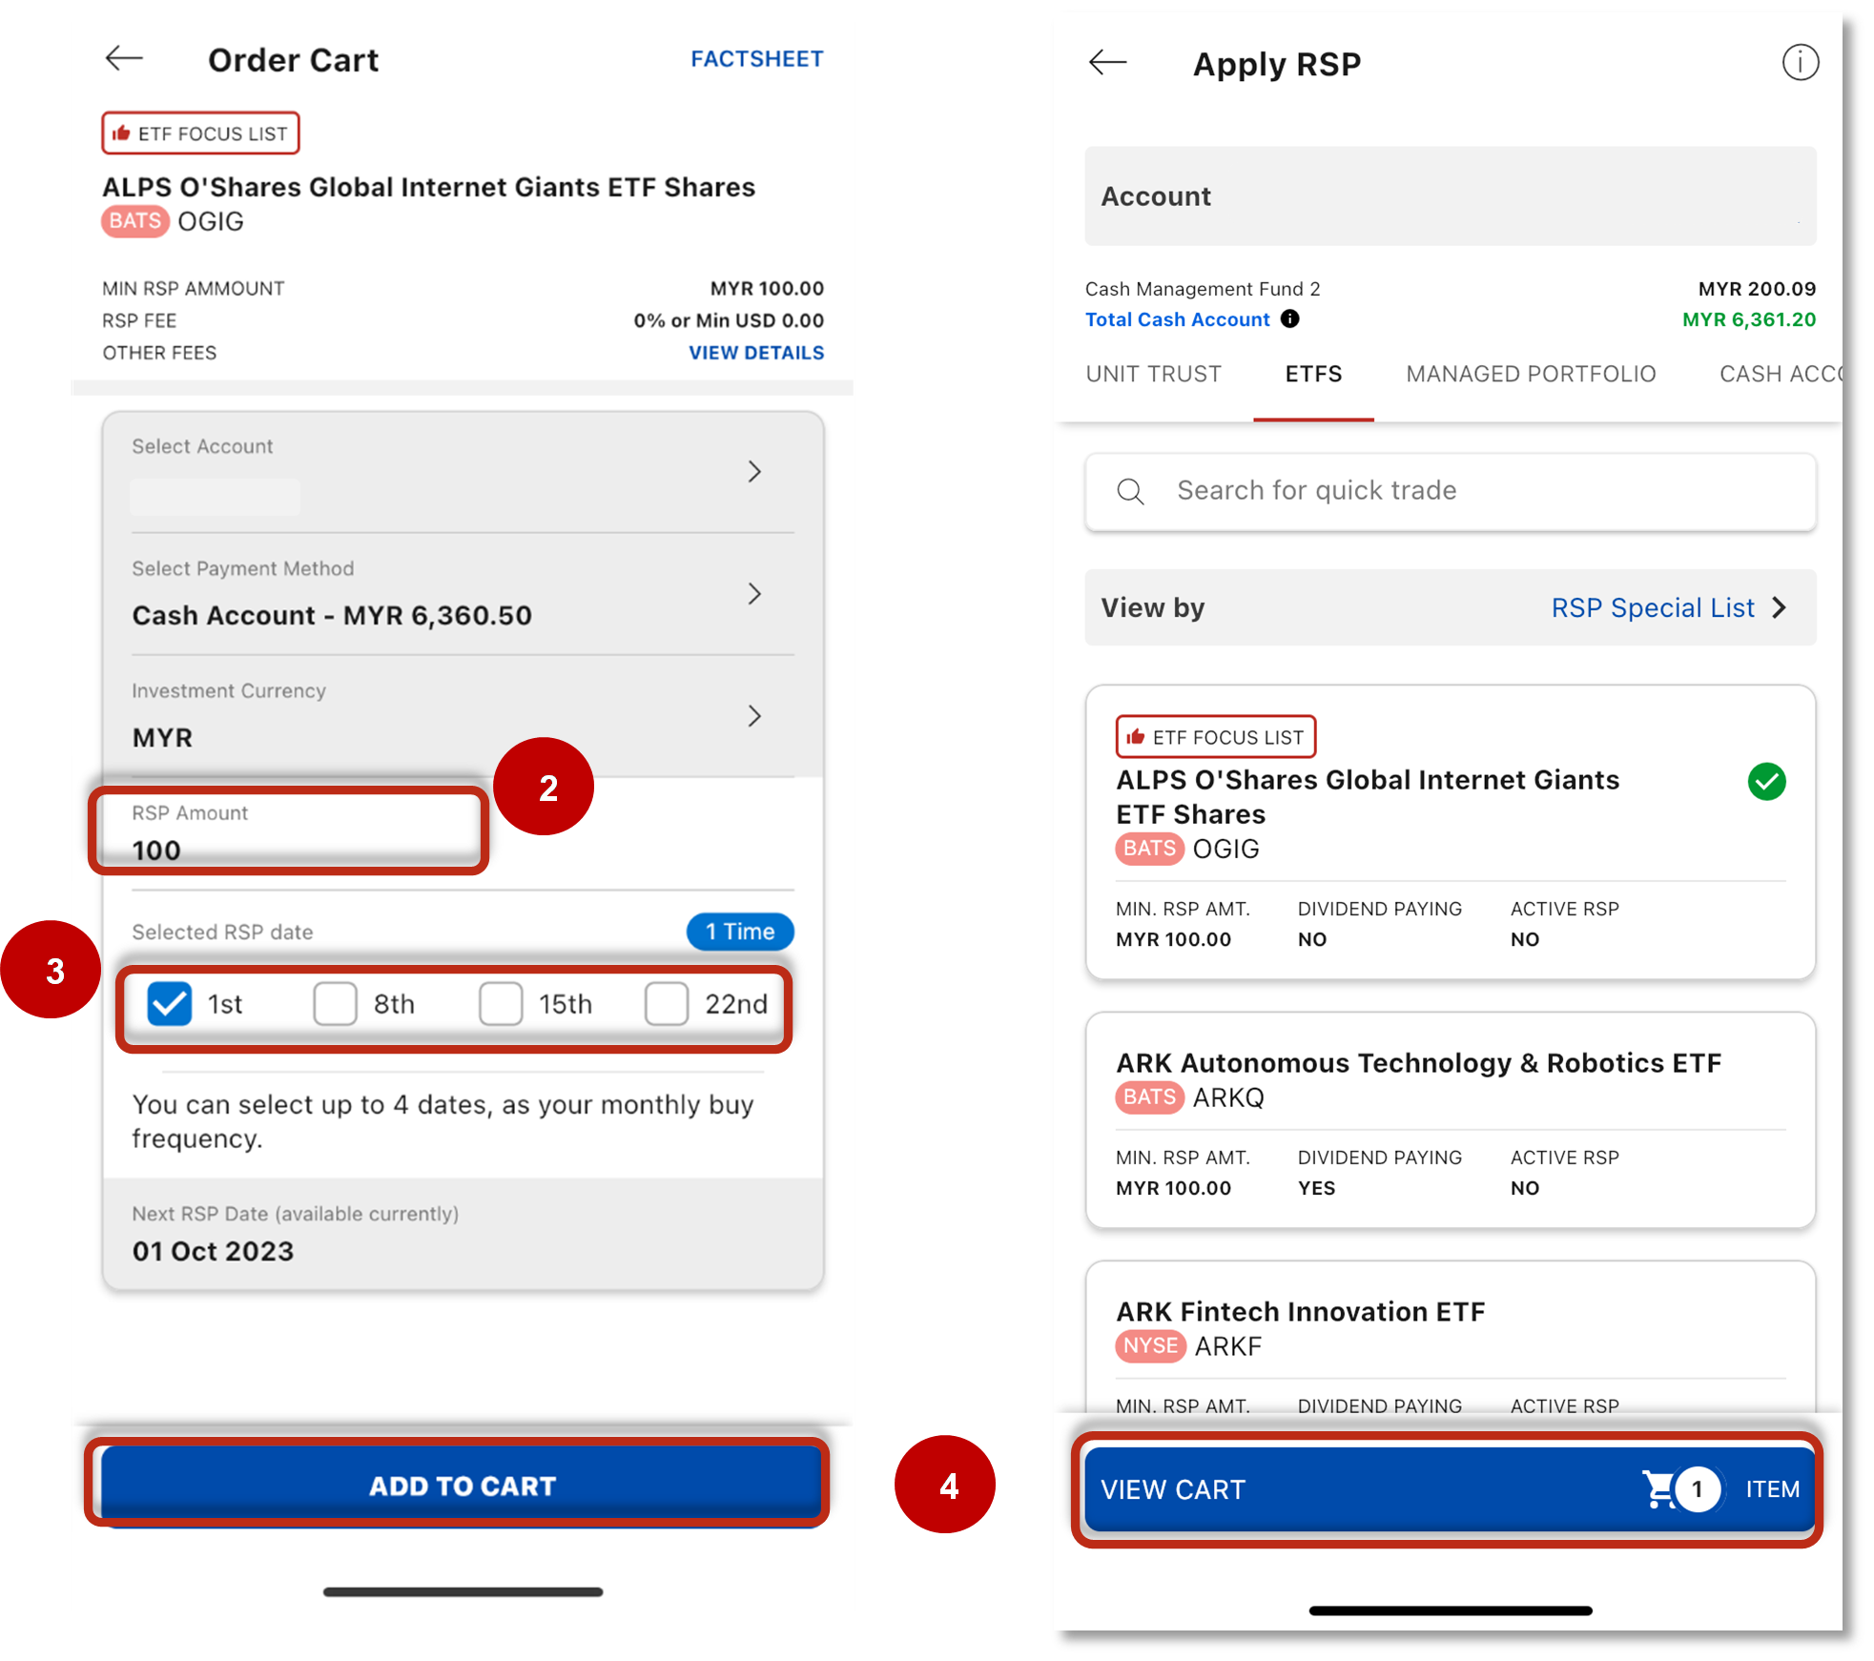Tap the 01 Oct 2023 next RSP date
Screen dimensions: 1874x1661
tap(213, 1251)
